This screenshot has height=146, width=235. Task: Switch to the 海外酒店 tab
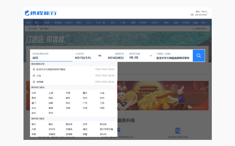point(44,28)
